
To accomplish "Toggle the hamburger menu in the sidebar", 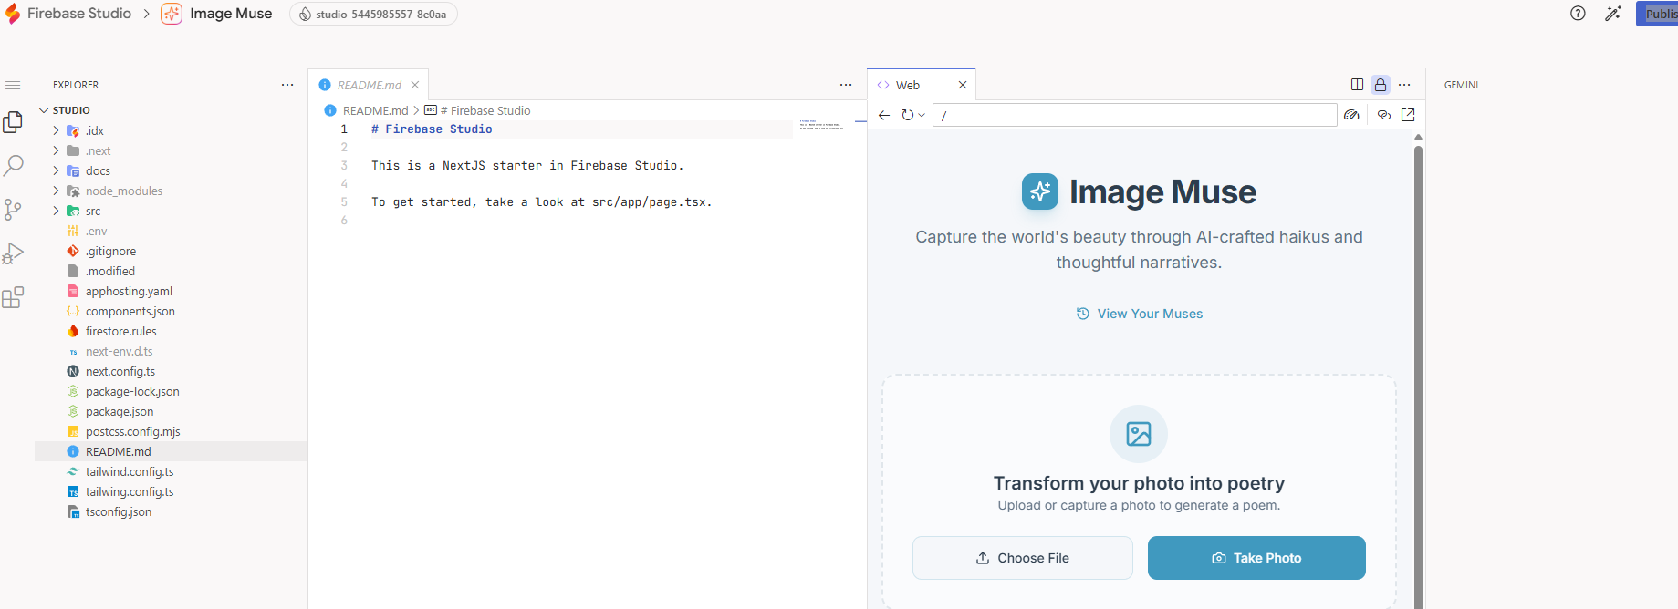I will point(13,85).
